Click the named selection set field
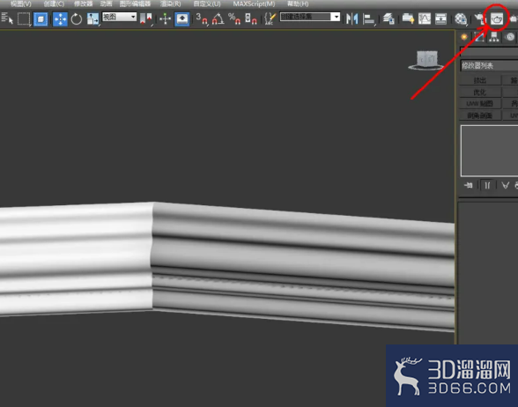This screenshot has width=518, height=407. click(x=305, y=17)
